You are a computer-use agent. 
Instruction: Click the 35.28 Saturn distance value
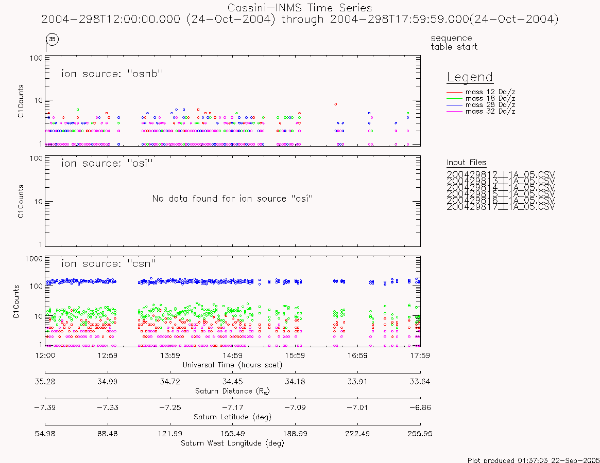click(45, 382)
